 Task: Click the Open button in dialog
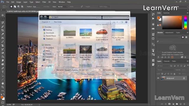click(x=107, y=74)
